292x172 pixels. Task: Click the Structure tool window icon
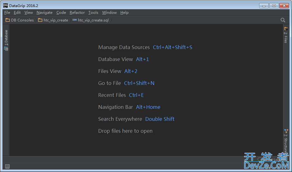pos(286,131)
